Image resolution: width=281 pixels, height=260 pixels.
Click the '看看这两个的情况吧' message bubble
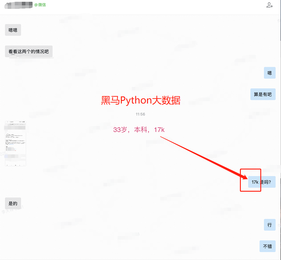(x=29, y=51)
